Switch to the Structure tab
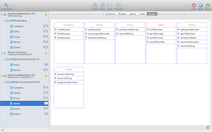 (110, 14)
